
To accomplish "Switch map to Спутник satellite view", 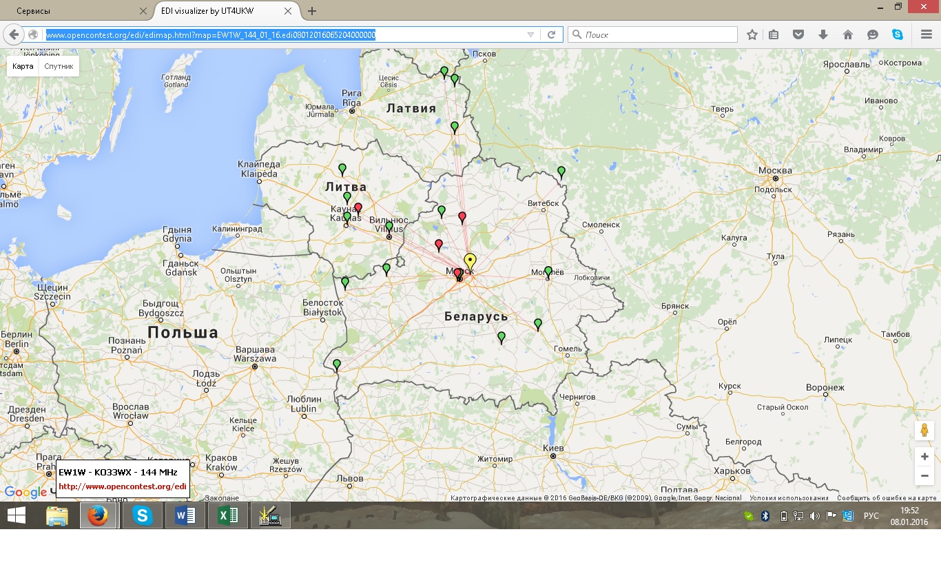I will 59,66.
